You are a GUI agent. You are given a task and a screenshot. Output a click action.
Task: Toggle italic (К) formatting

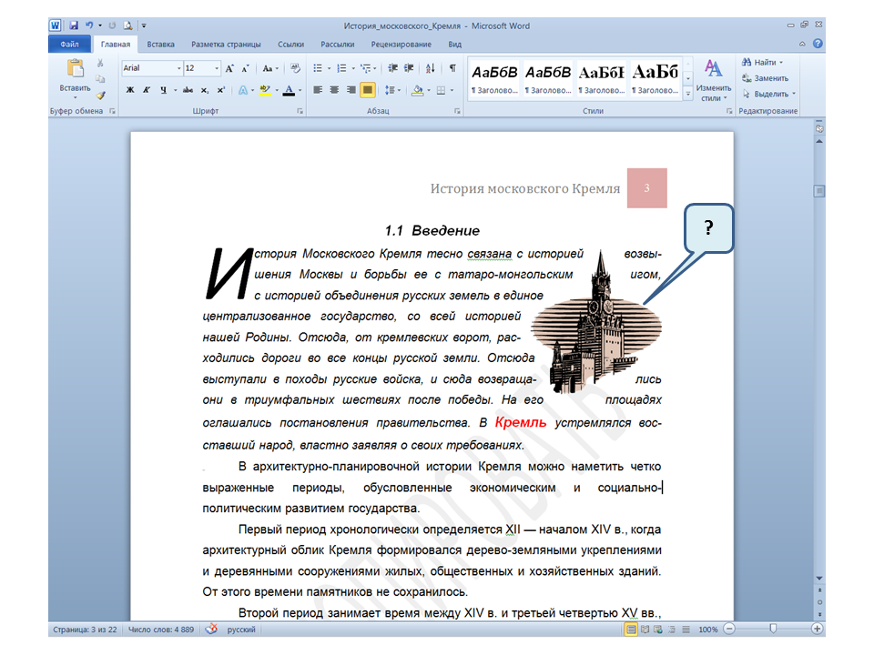[x=147, y=90]
